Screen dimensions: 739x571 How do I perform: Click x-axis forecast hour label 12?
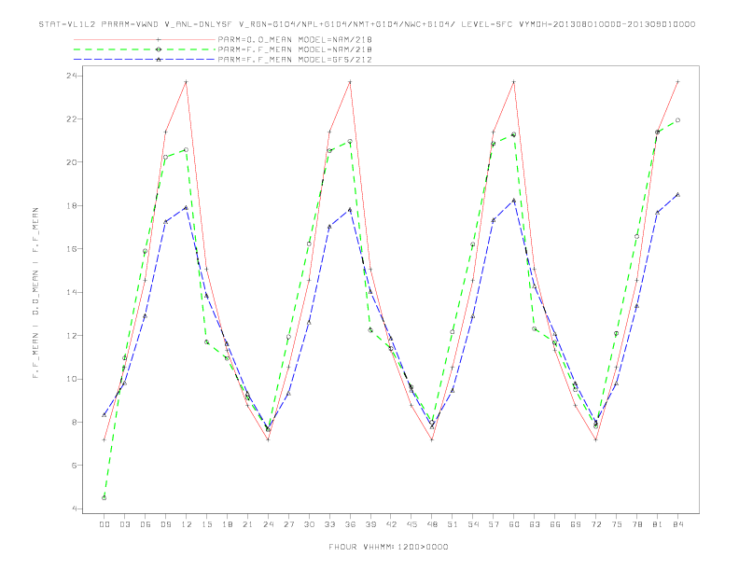pos(187,524)
